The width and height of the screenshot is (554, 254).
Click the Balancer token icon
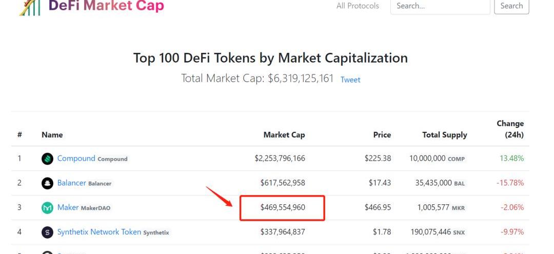(x=47, y=183)
